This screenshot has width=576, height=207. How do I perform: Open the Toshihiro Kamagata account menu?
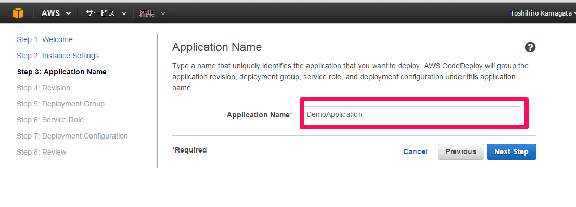(543, 13)
